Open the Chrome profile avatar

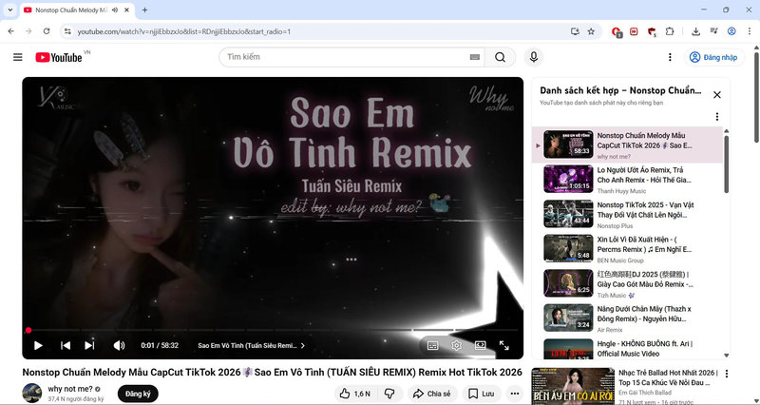click(x=731, y=31)
